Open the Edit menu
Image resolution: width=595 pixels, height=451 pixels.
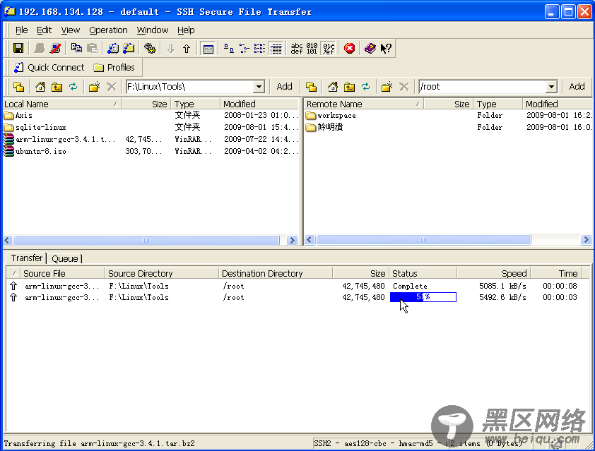[44, 30]
